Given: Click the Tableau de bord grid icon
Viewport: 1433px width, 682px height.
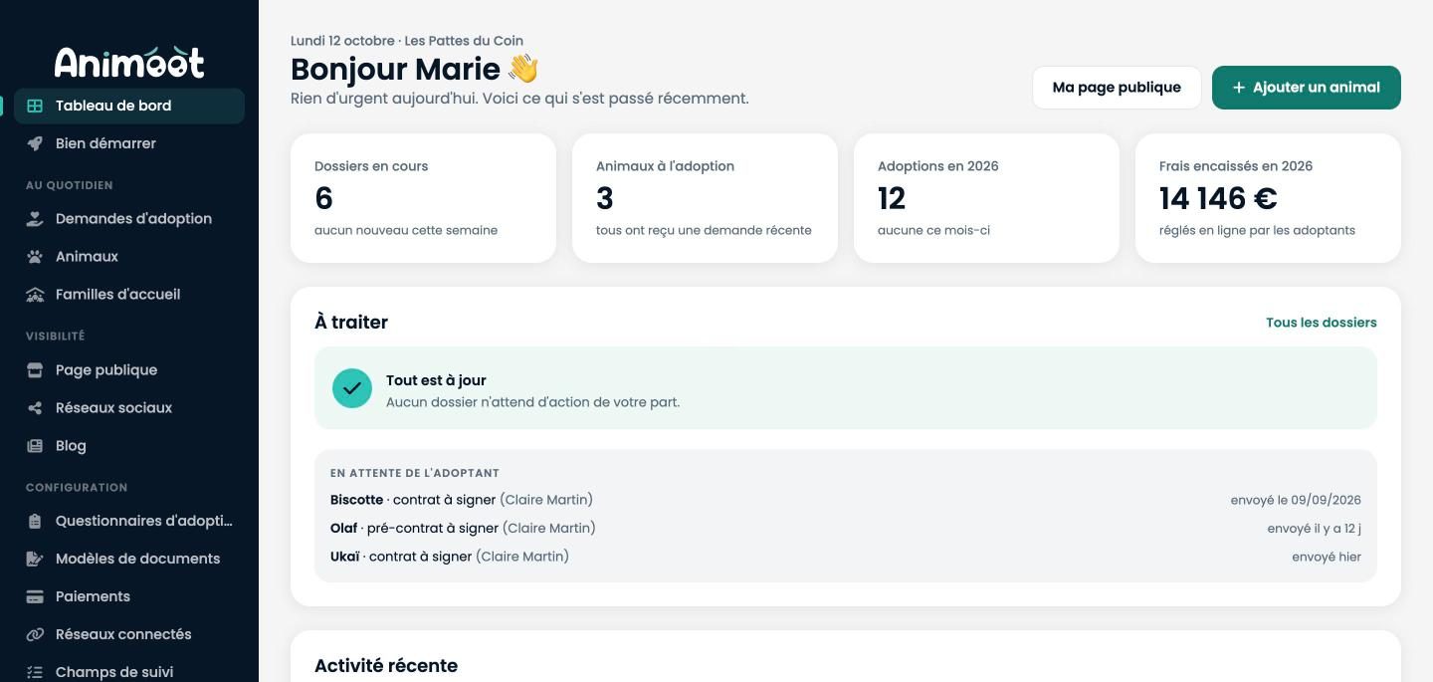Looking at the screenshot, I should coord(35,106).
